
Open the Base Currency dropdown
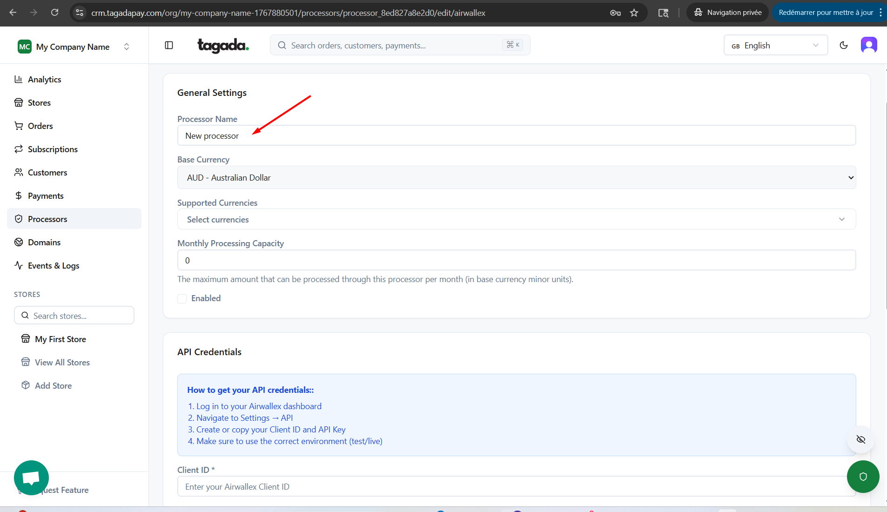point(516,177)
